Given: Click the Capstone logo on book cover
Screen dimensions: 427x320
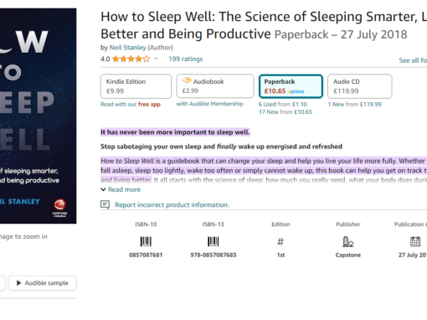Looking at the screenshot, I should 59,208.
